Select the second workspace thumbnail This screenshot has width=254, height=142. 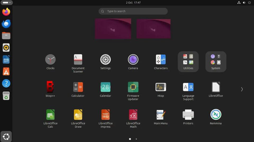pos(153,29)
